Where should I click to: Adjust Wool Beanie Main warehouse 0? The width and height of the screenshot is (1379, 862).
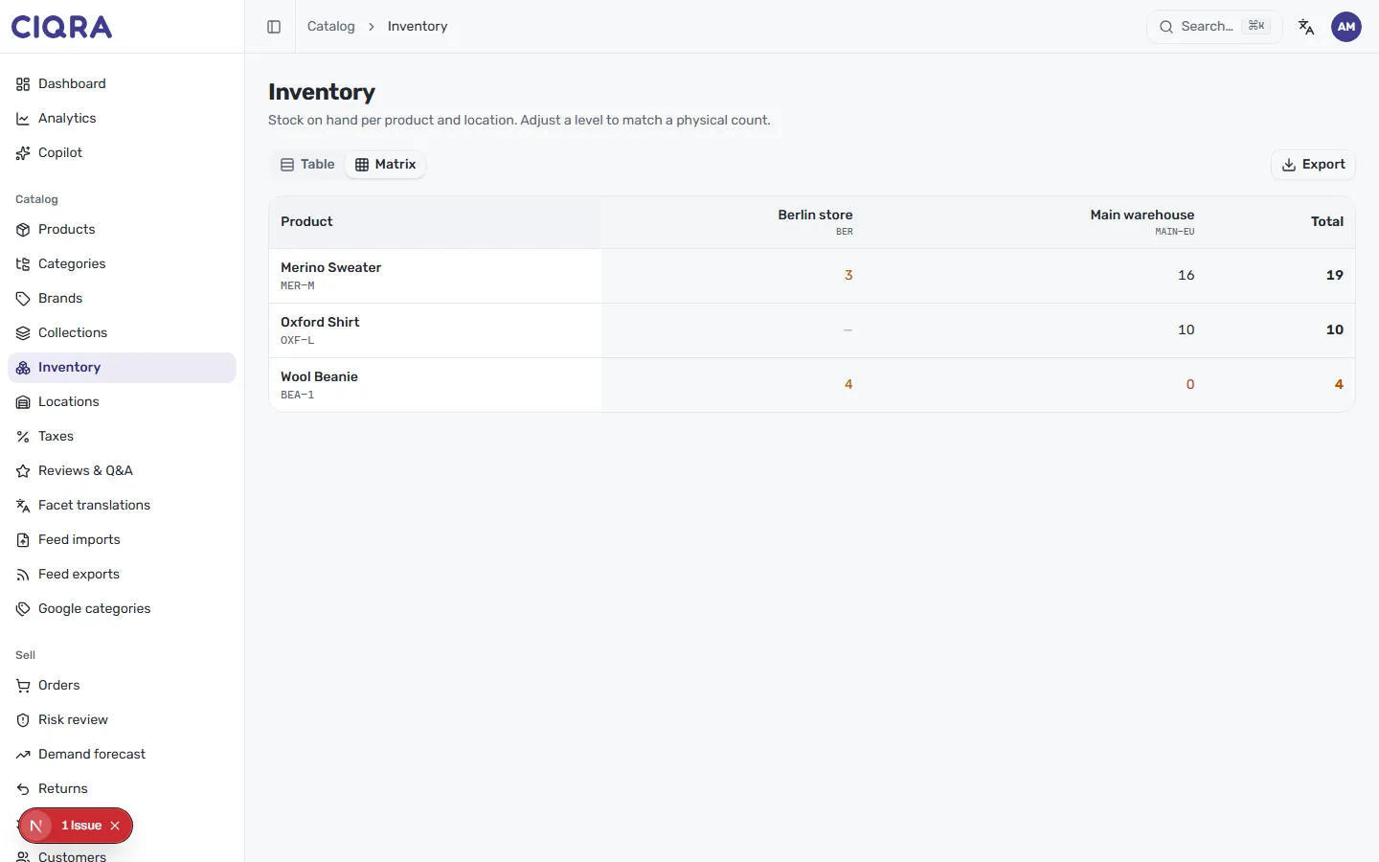1190,385
